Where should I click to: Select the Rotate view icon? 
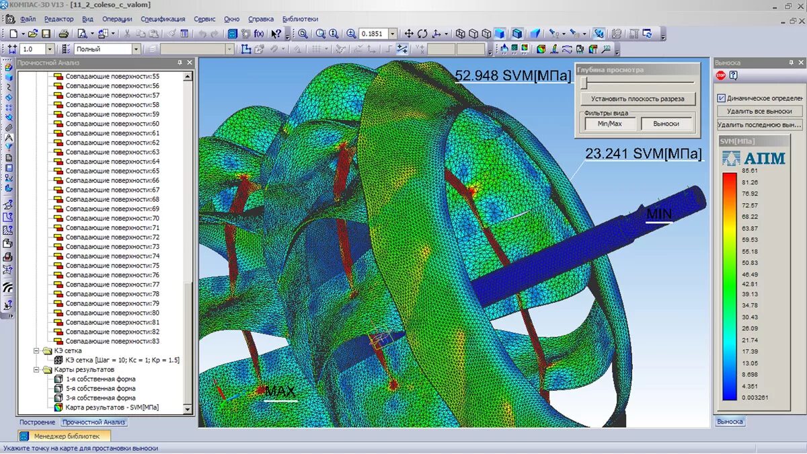click(422, 34)
